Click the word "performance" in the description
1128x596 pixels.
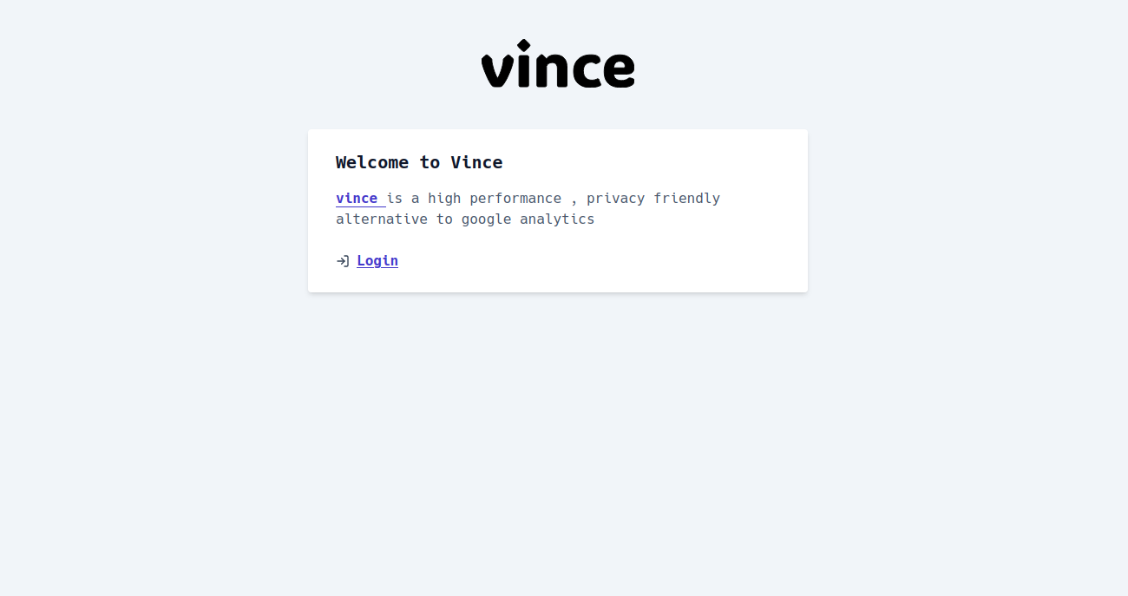click(515, 199)
